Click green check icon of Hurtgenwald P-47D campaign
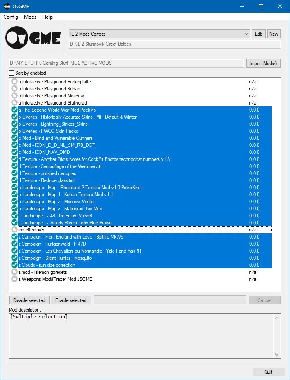 click(14, 244)
